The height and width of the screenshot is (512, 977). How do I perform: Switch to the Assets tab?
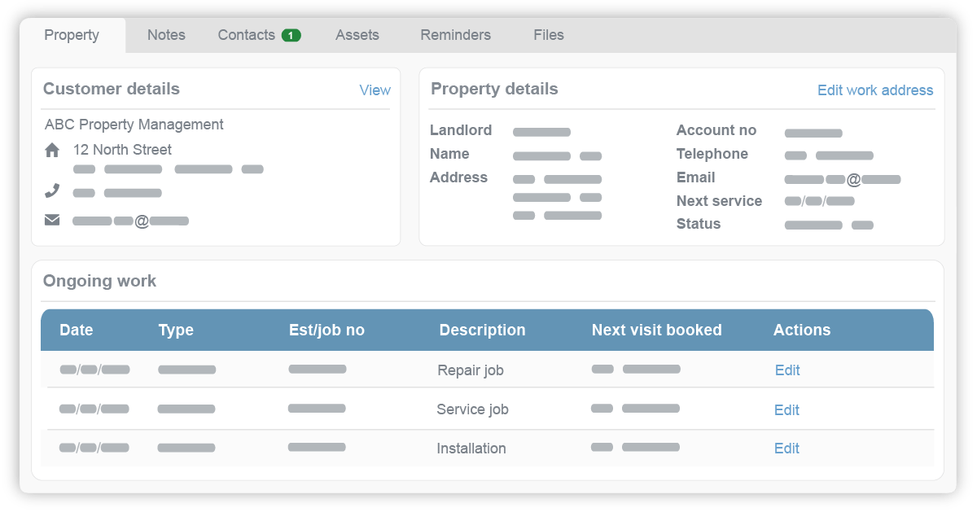357,35
